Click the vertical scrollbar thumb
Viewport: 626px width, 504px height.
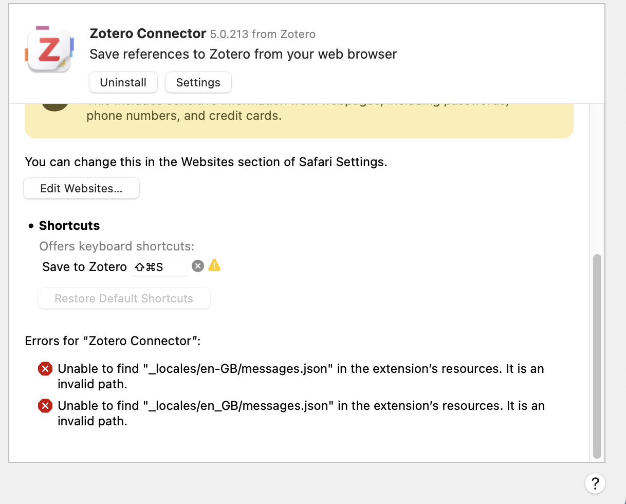597,356
